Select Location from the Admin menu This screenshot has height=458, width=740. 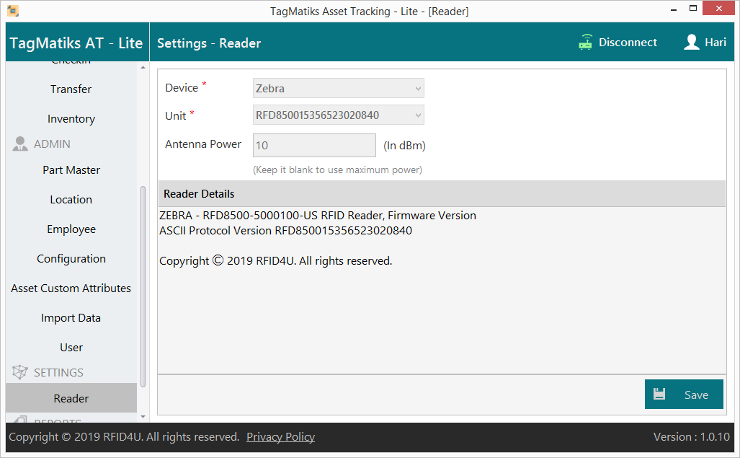71,200
